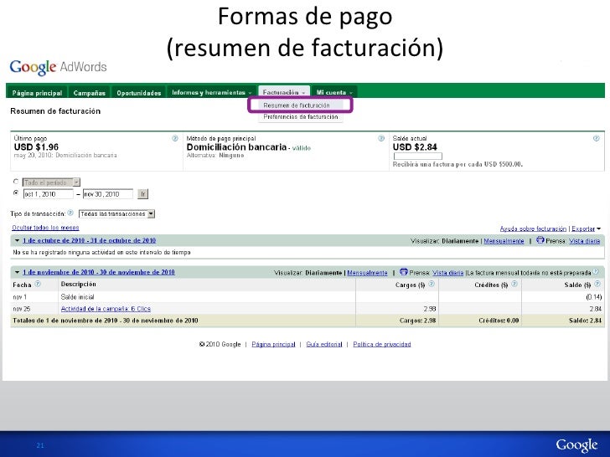Click the 'Saldo: 2.84' total cell
Image resolution: width=610 pixels, height=457 pixels.
click(x=585, y=321)
